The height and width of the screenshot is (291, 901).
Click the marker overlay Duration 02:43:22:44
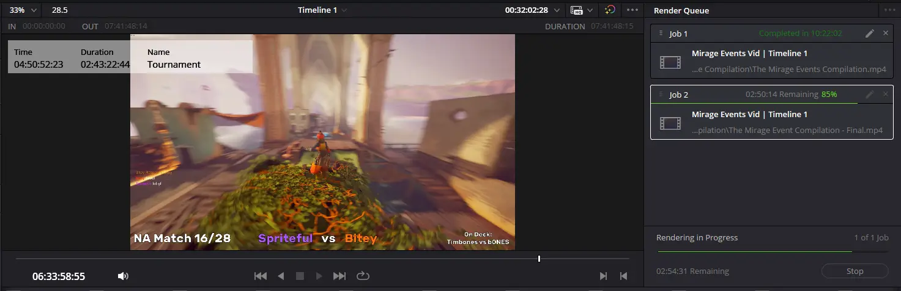click(105, 64)
